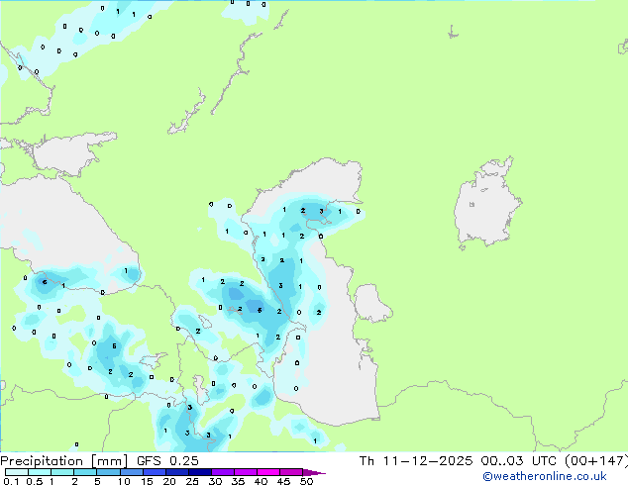
Task: Click the '20' legend scale label
Action: tap(169, 481)
